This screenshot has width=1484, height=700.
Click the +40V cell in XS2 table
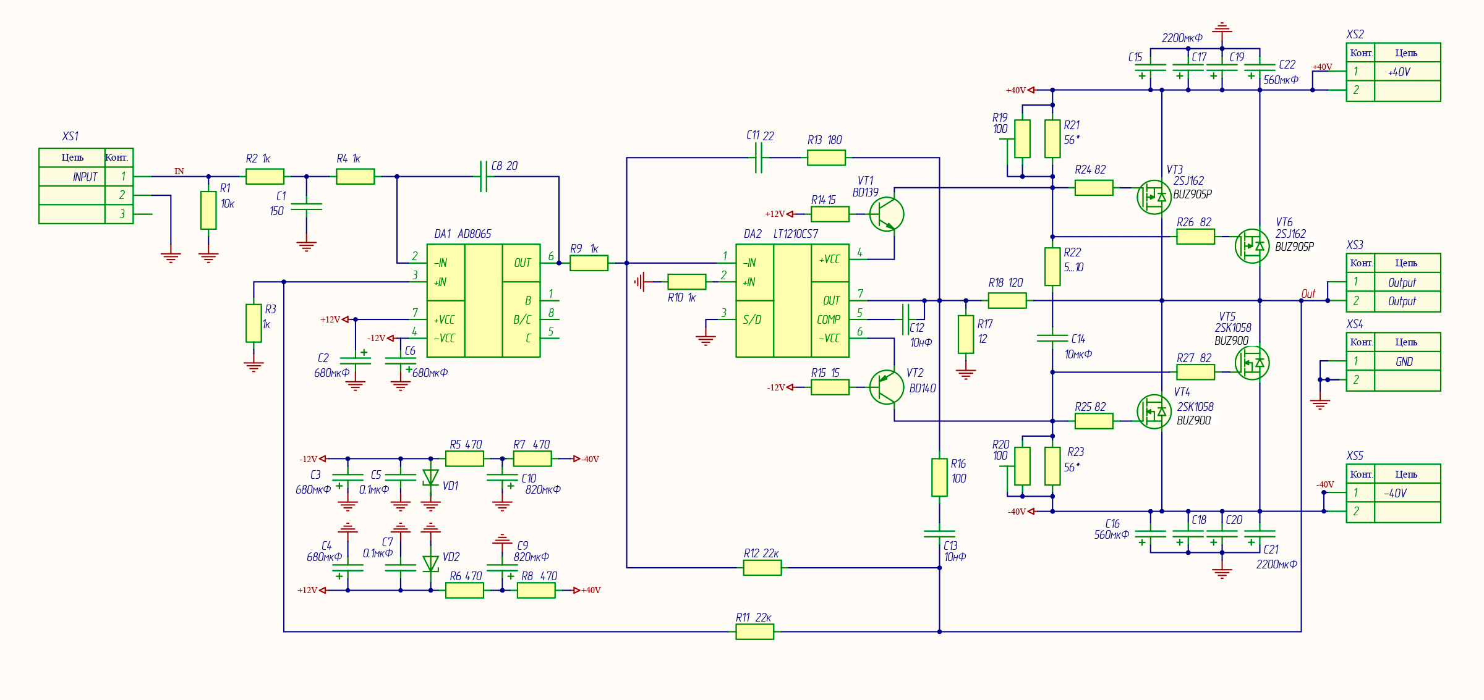1407,72
